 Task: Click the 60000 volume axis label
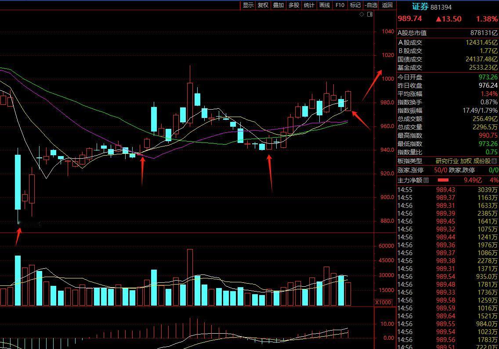[387, 246]
